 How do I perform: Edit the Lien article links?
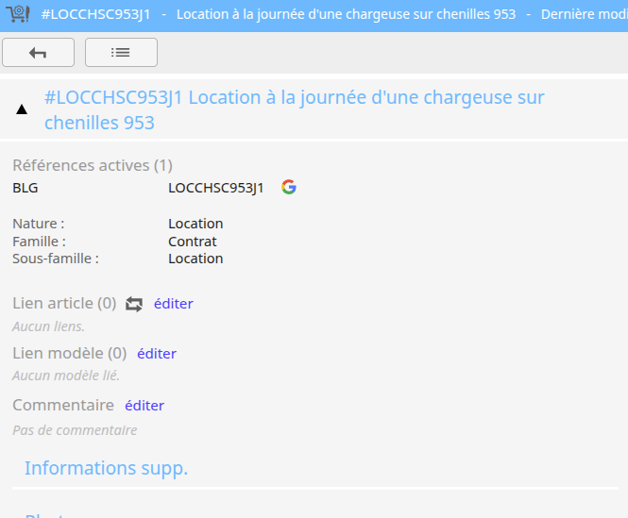tap(174, 304)
